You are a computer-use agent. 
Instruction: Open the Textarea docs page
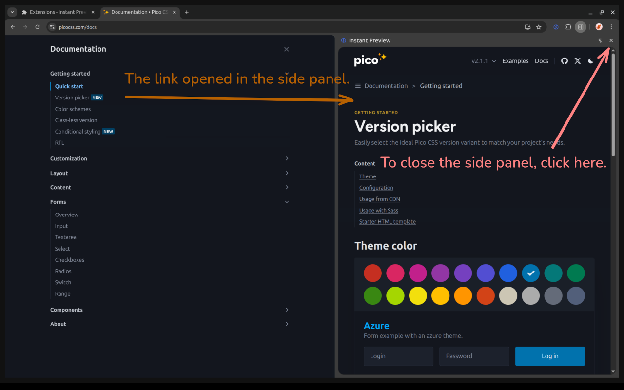[66, 237]
